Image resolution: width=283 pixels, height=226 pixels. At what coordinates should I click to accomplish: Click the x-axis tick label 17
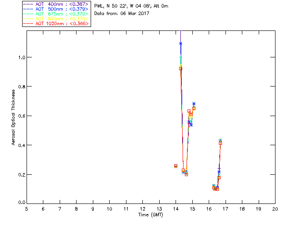point(226,209)
